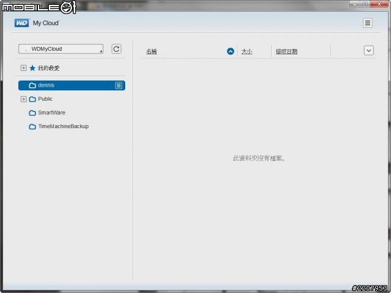Select the dennis folder

(72, 85)
